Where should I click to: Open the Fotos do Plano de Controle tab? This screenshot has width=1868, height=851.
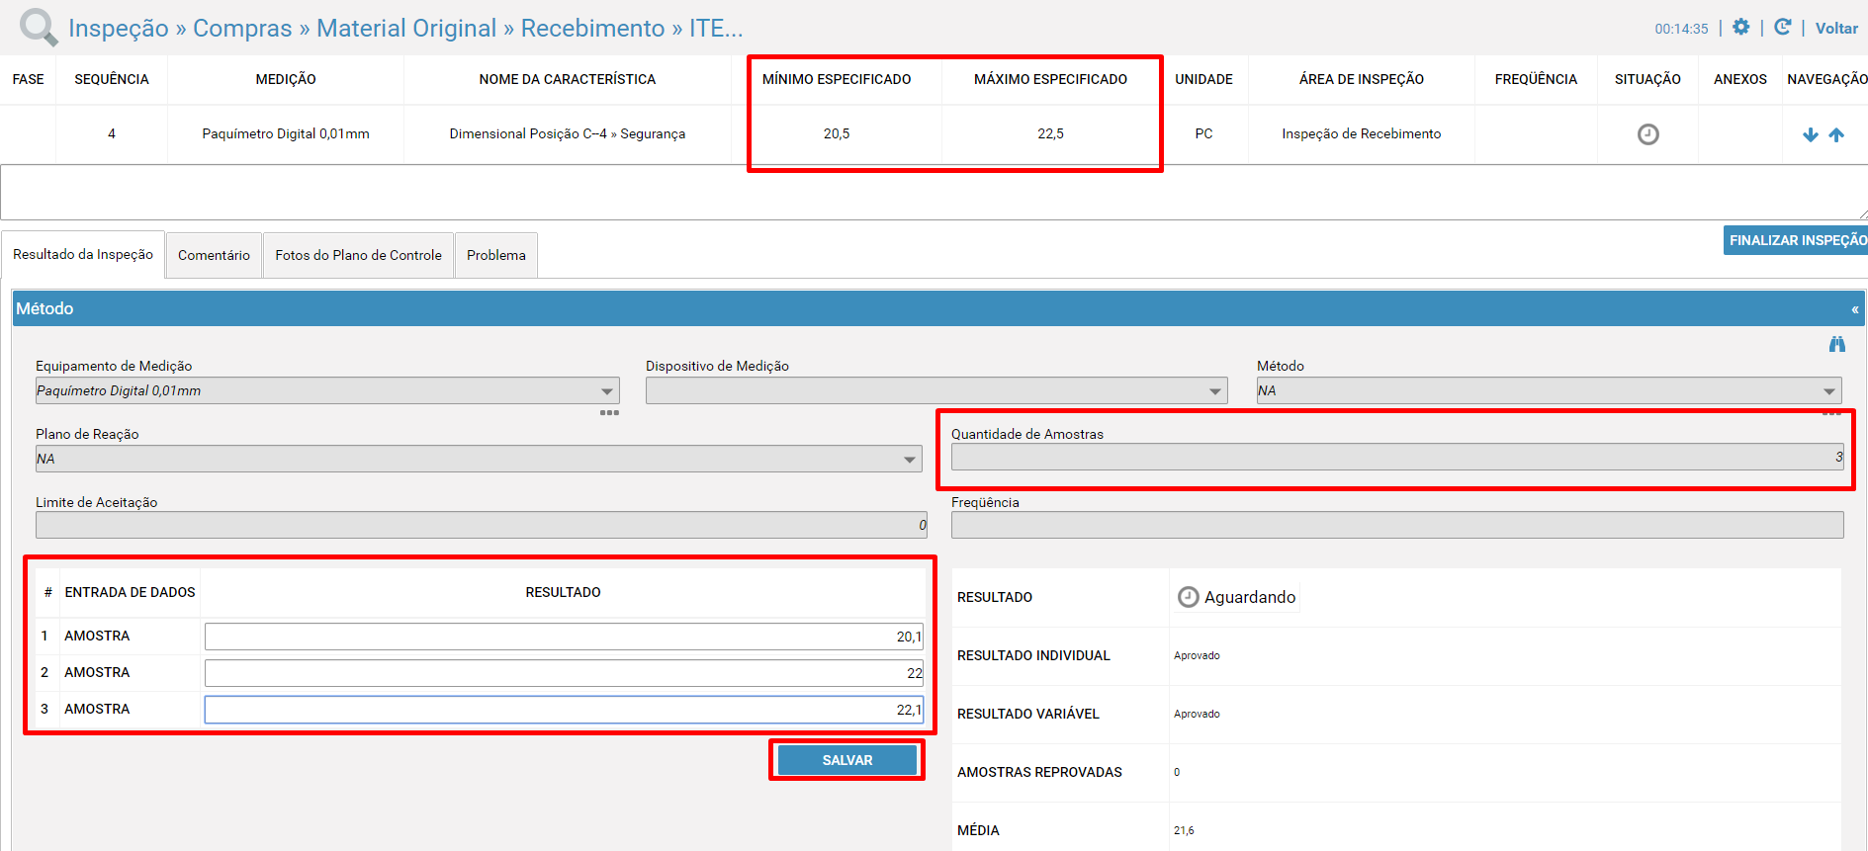point(358,255)
